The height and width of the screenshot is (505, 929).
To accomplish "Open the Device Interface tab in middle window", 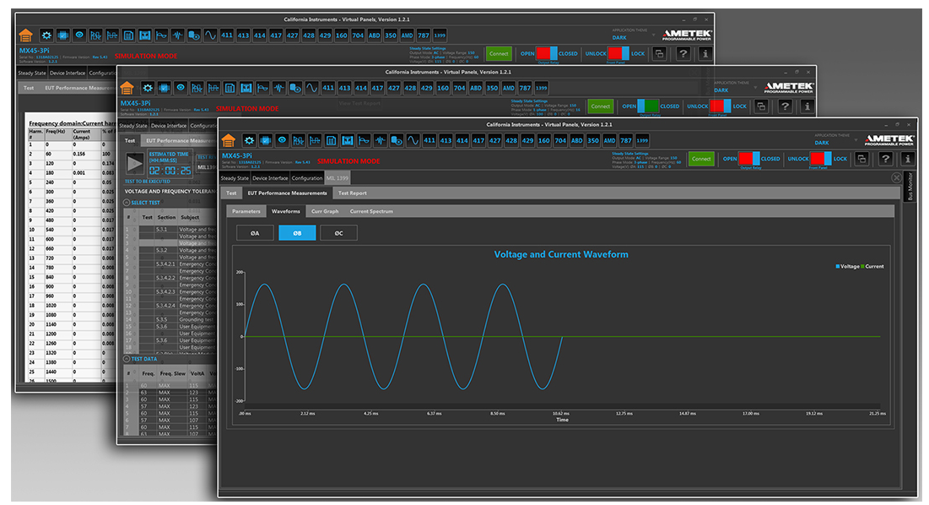I will tap(168, 126).
